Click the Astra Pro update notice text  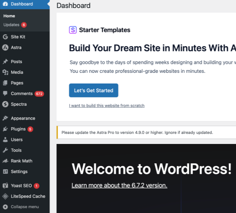(x=137, y=133)
